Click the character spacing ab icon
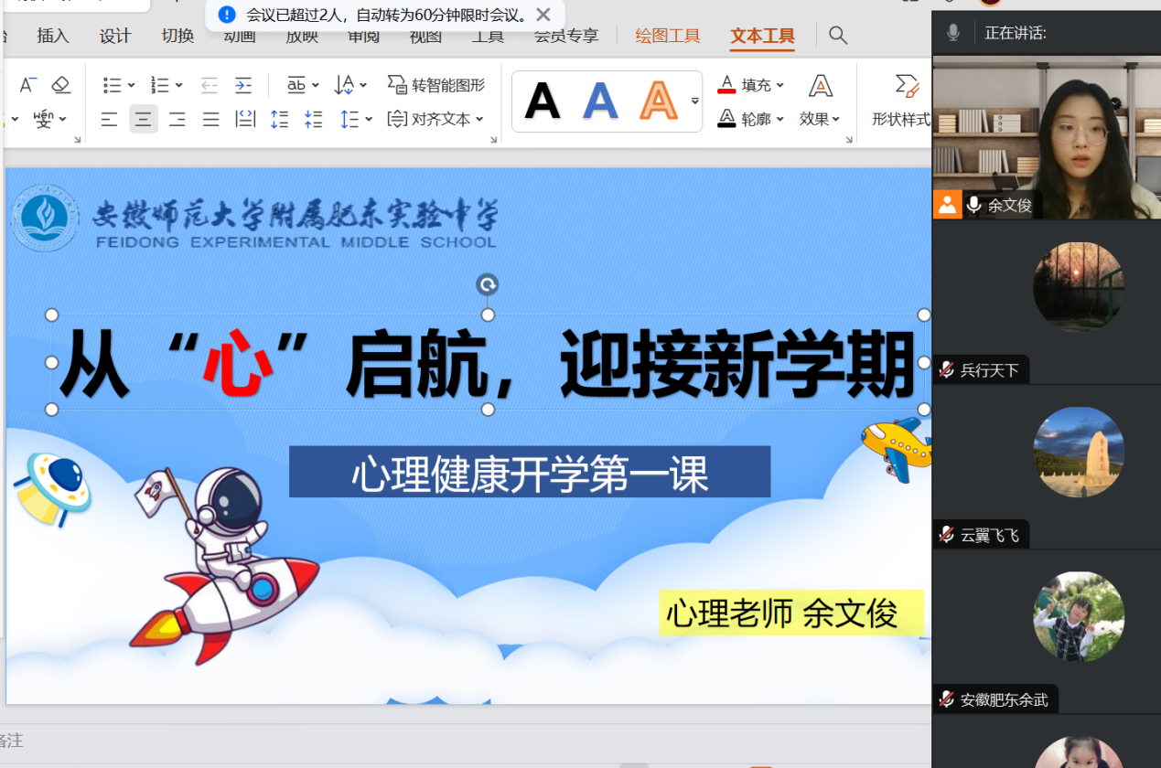This screenshot has width=1161, height=768. [x=296, y=85]
